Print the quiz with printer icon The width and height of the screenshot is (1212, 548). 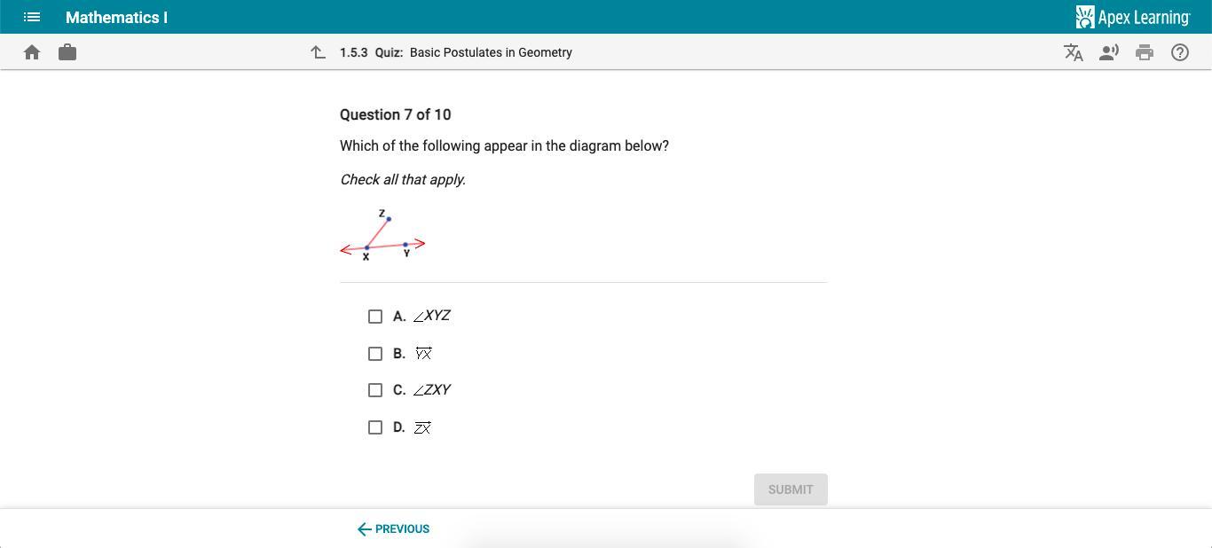(x=1145, y=52)
